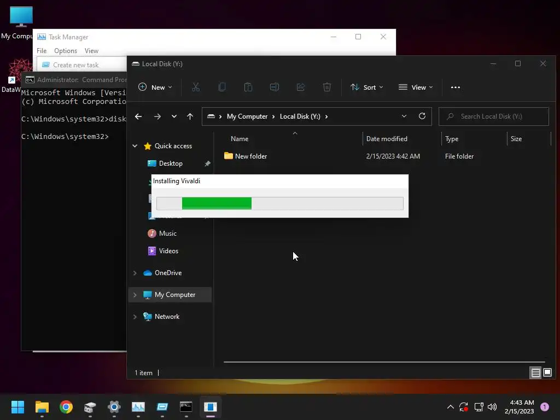Click the Cut scissors icon
560x420 pixels.
point(196,87)
